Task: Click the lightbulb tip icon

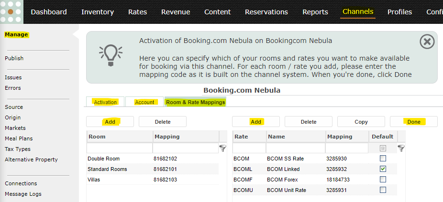Action: (x=111, y=55)
